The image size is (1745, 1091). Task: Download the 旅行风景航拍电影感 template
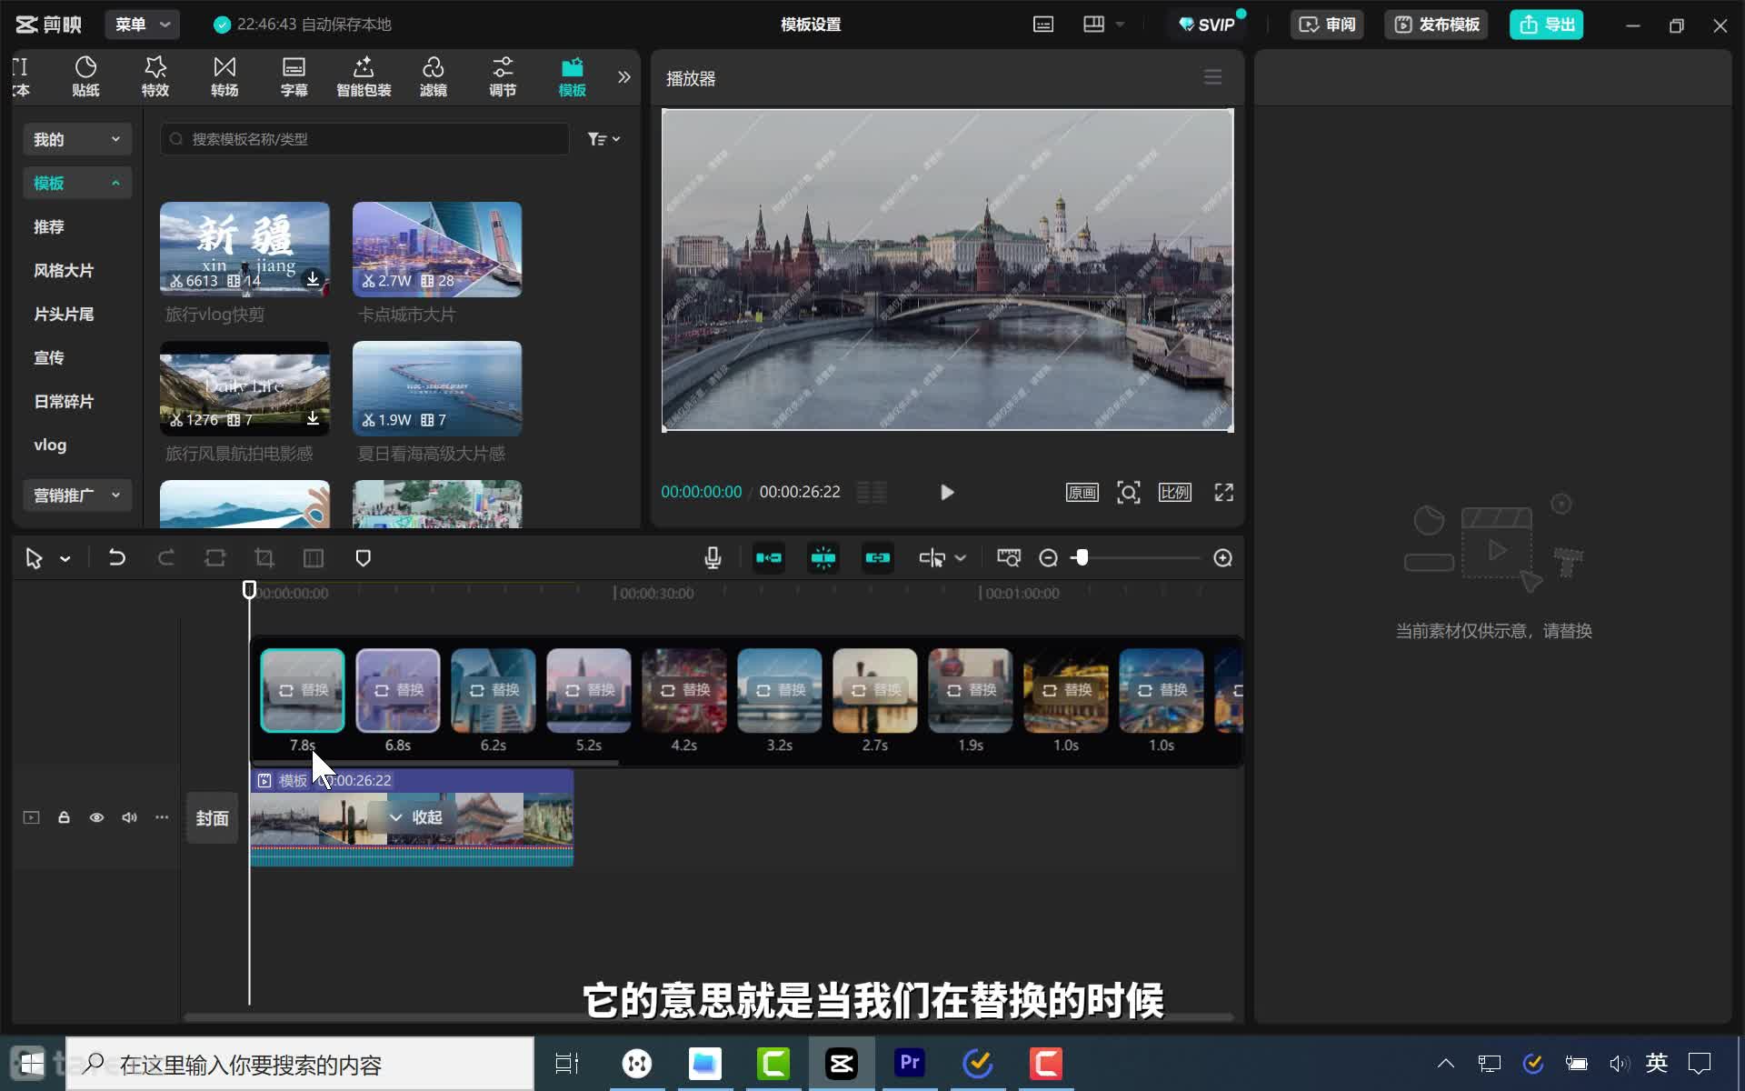tap(313, 418)
